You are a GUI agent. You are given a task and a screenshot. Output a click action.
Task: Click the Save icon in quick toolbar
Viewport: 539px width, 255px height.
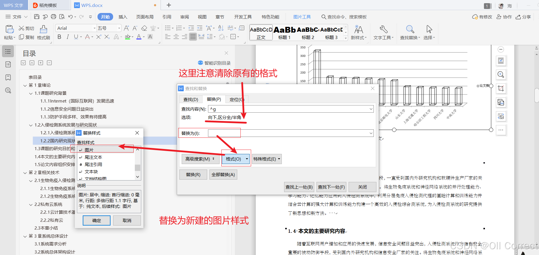coord(37,17)
